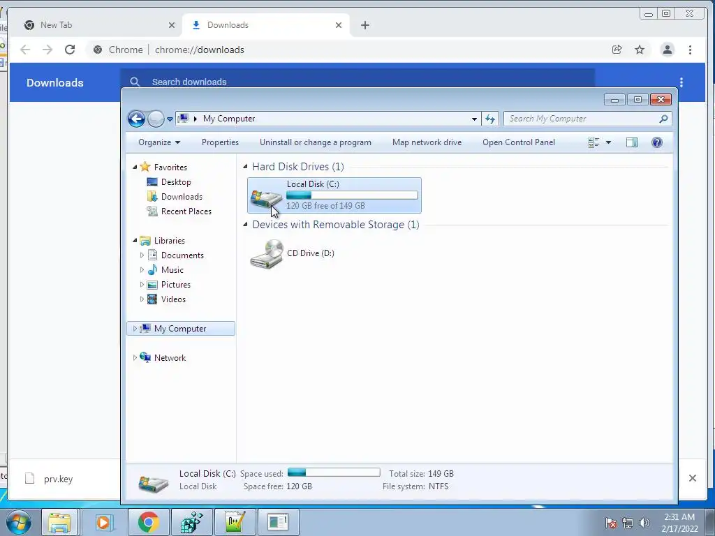Focus the Search My Computer field

[587, 119]
